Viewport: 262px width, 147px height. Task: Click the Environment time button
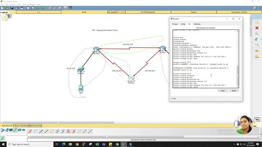click(239, 12)
